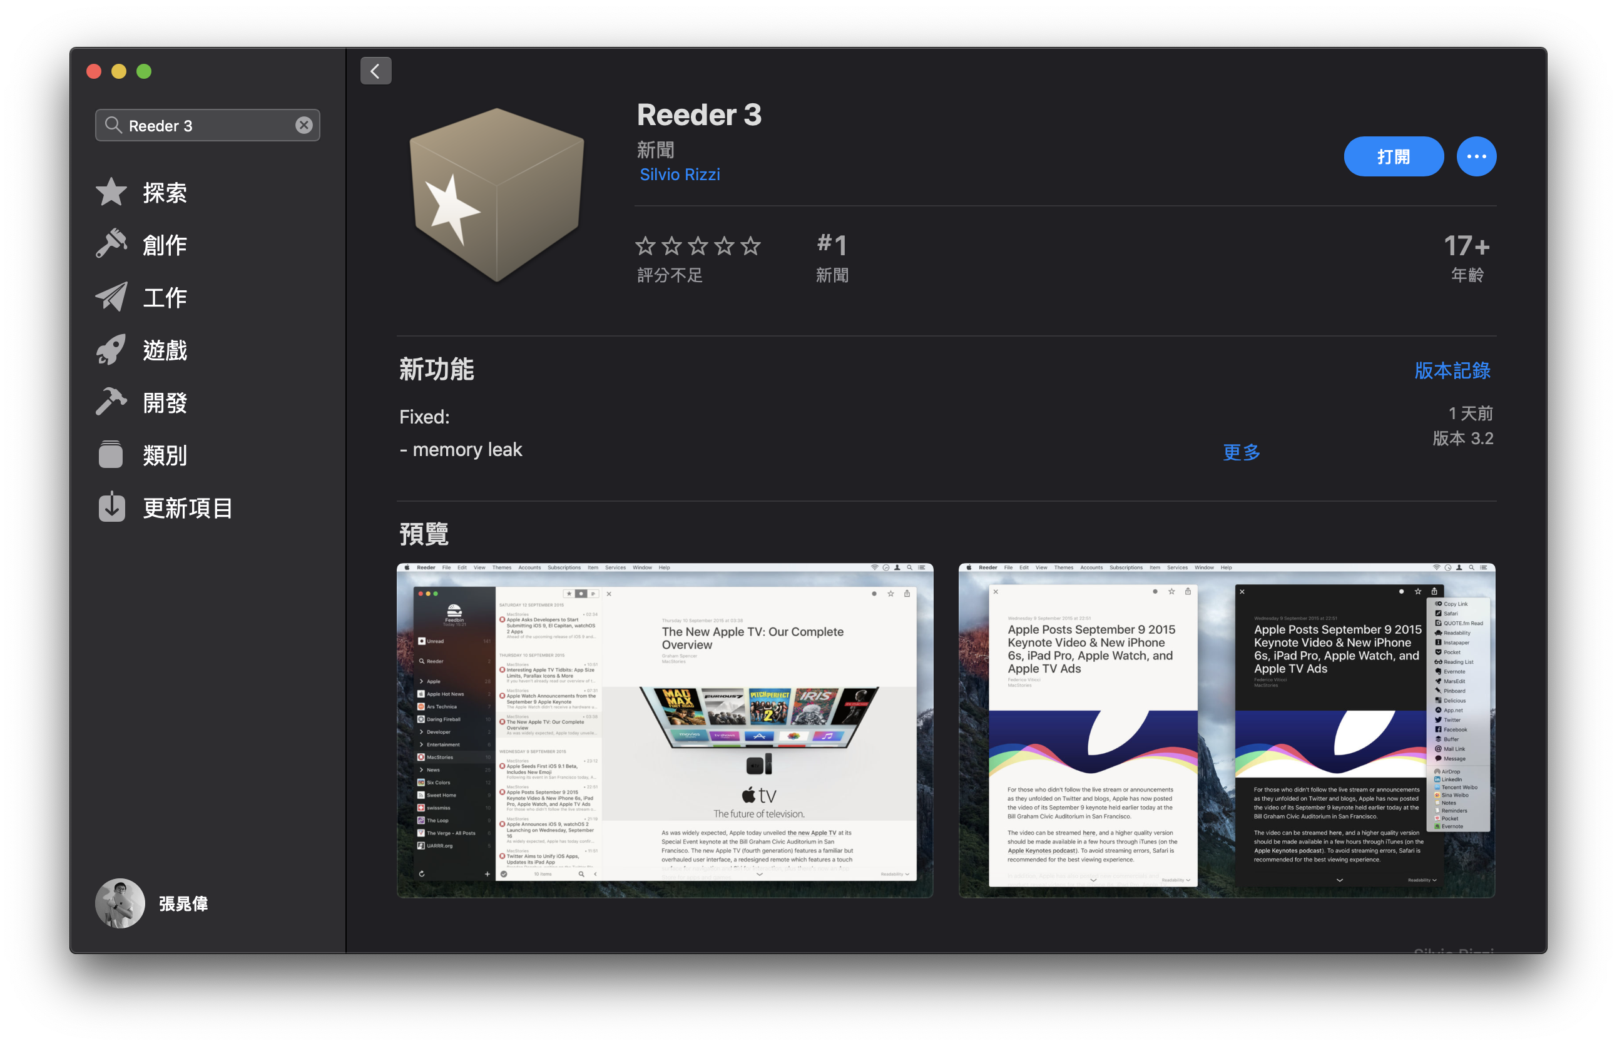This screenshot has height=1046, width=1617.
Task: Click the search magnifier icon
Action: (113, 125)
